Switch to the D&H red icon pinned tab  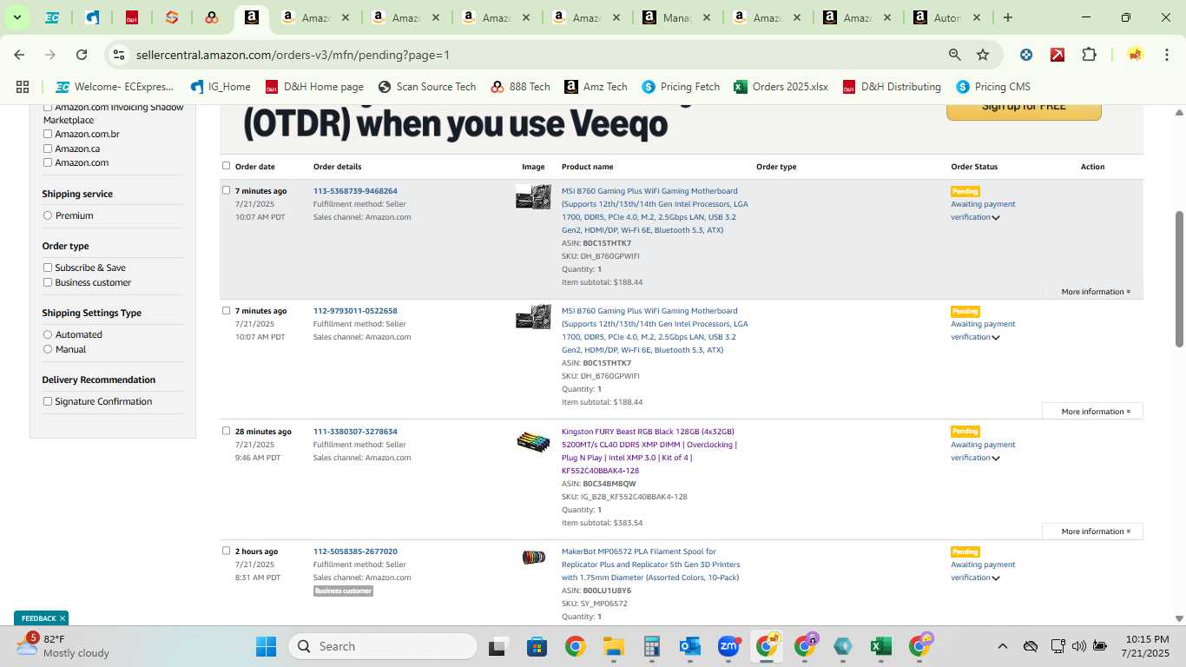132,17
